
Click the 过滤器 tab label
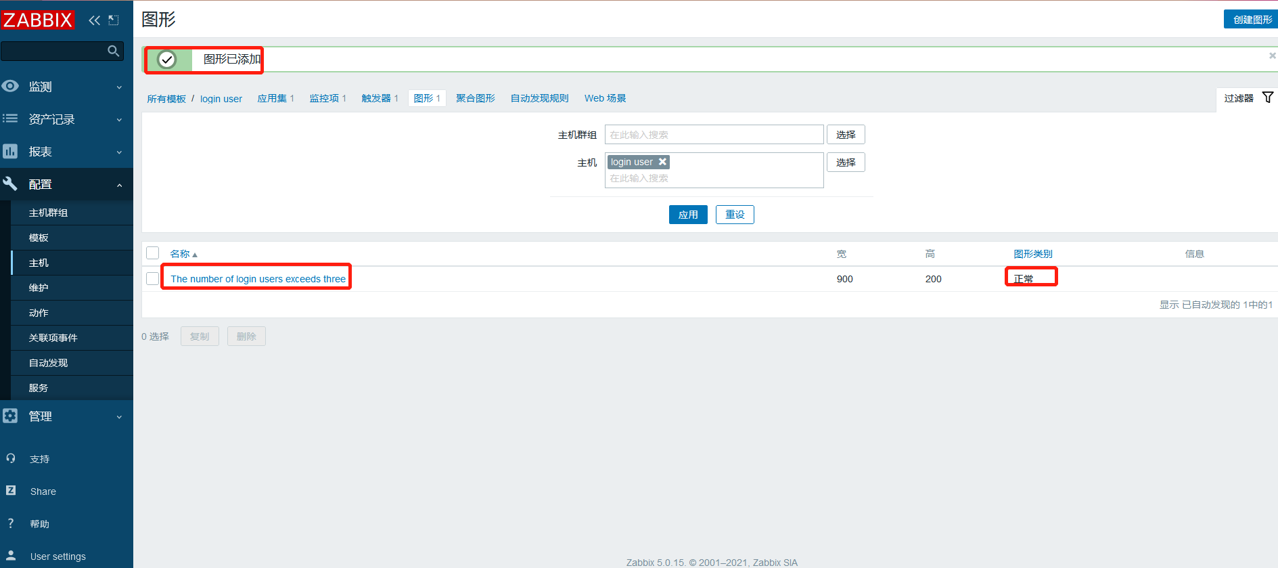pyautogui.click(x=1239, y=98)
